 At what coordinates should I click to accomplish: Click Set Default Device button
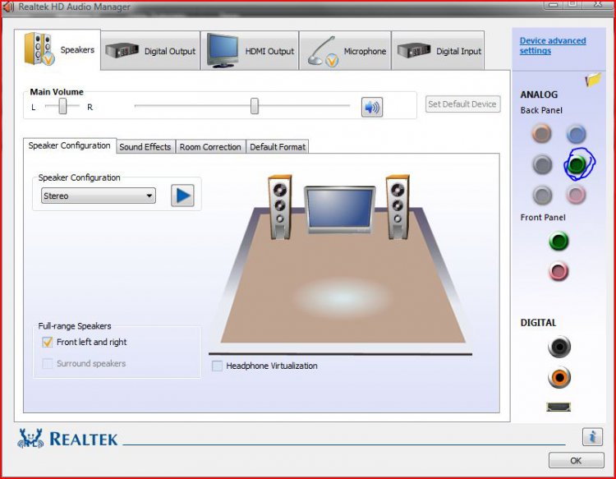tap(462, 104)
